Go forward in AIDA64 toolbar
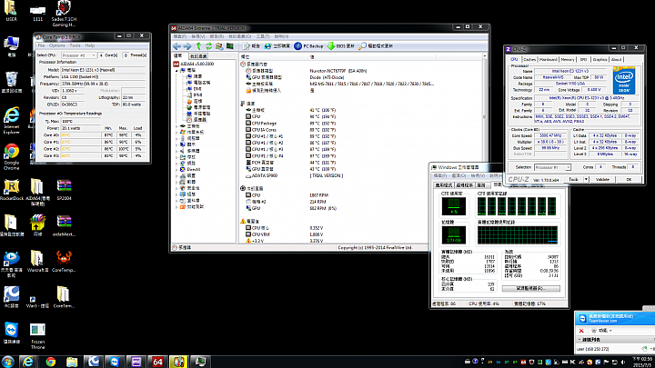The height and width of the screenshot is (368, 655). pyautogui.click(x=187, y=46)
